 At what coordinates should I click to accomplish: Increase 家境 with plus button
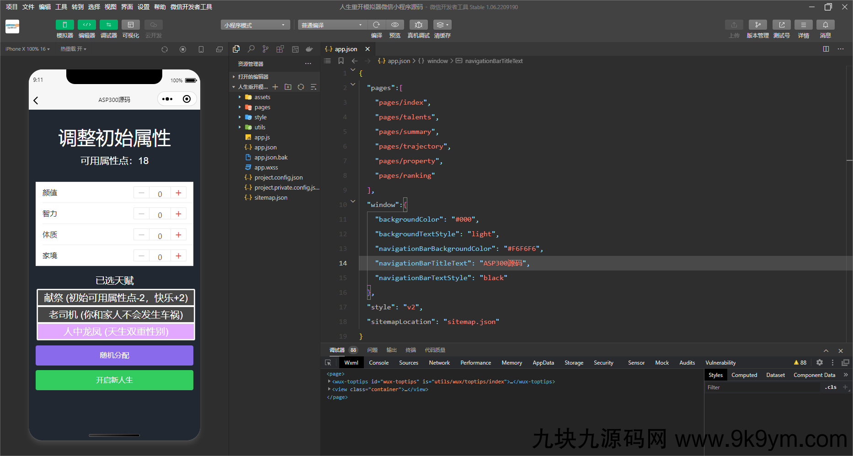pos(178,256)
